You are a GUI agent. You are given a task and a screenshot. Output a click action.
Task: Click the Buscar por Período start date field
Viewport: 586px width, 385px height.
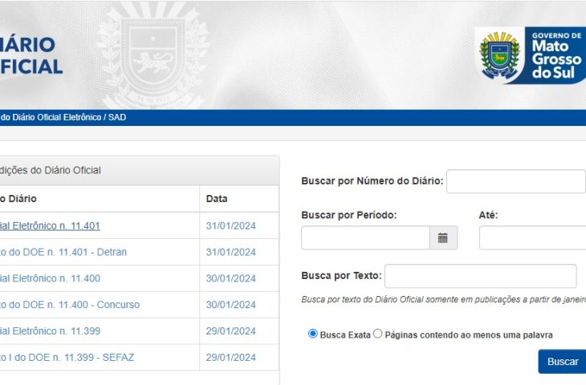(365, 238)
